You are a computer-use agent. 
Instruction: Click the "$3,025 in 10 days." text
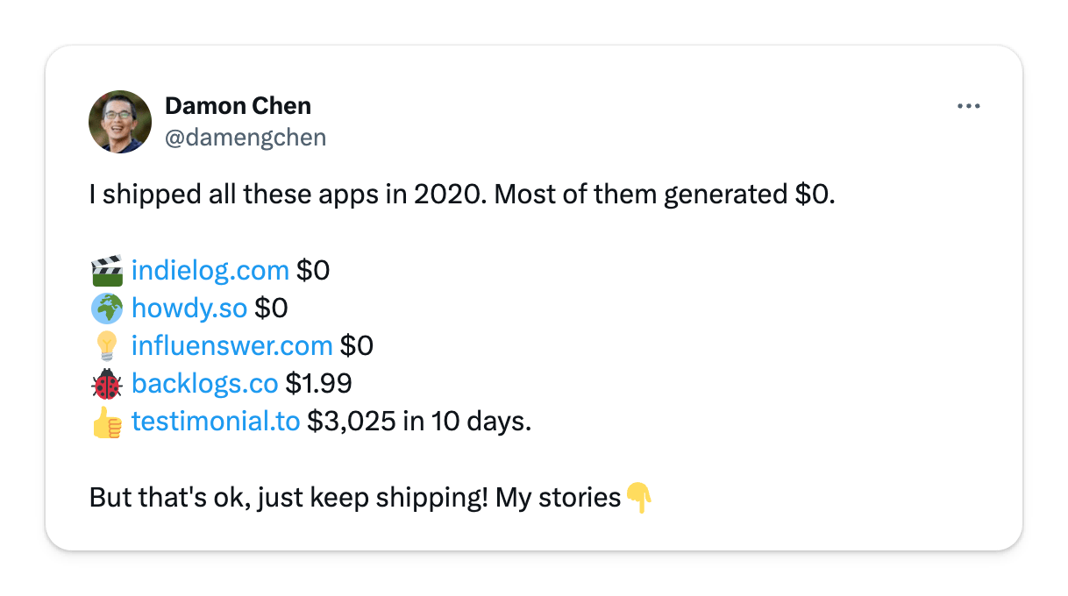click(x=419, y=422)
